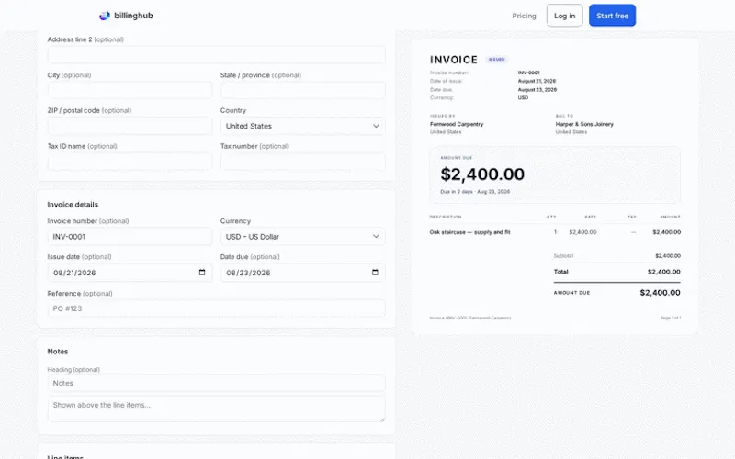Open the Country dropdown
Screen dimensions: 735x459
pos(303,126)
